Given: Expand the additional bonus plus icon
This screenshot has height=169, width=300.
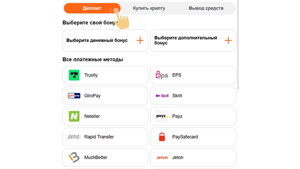Looking at the screenshot, I should 228,41.
